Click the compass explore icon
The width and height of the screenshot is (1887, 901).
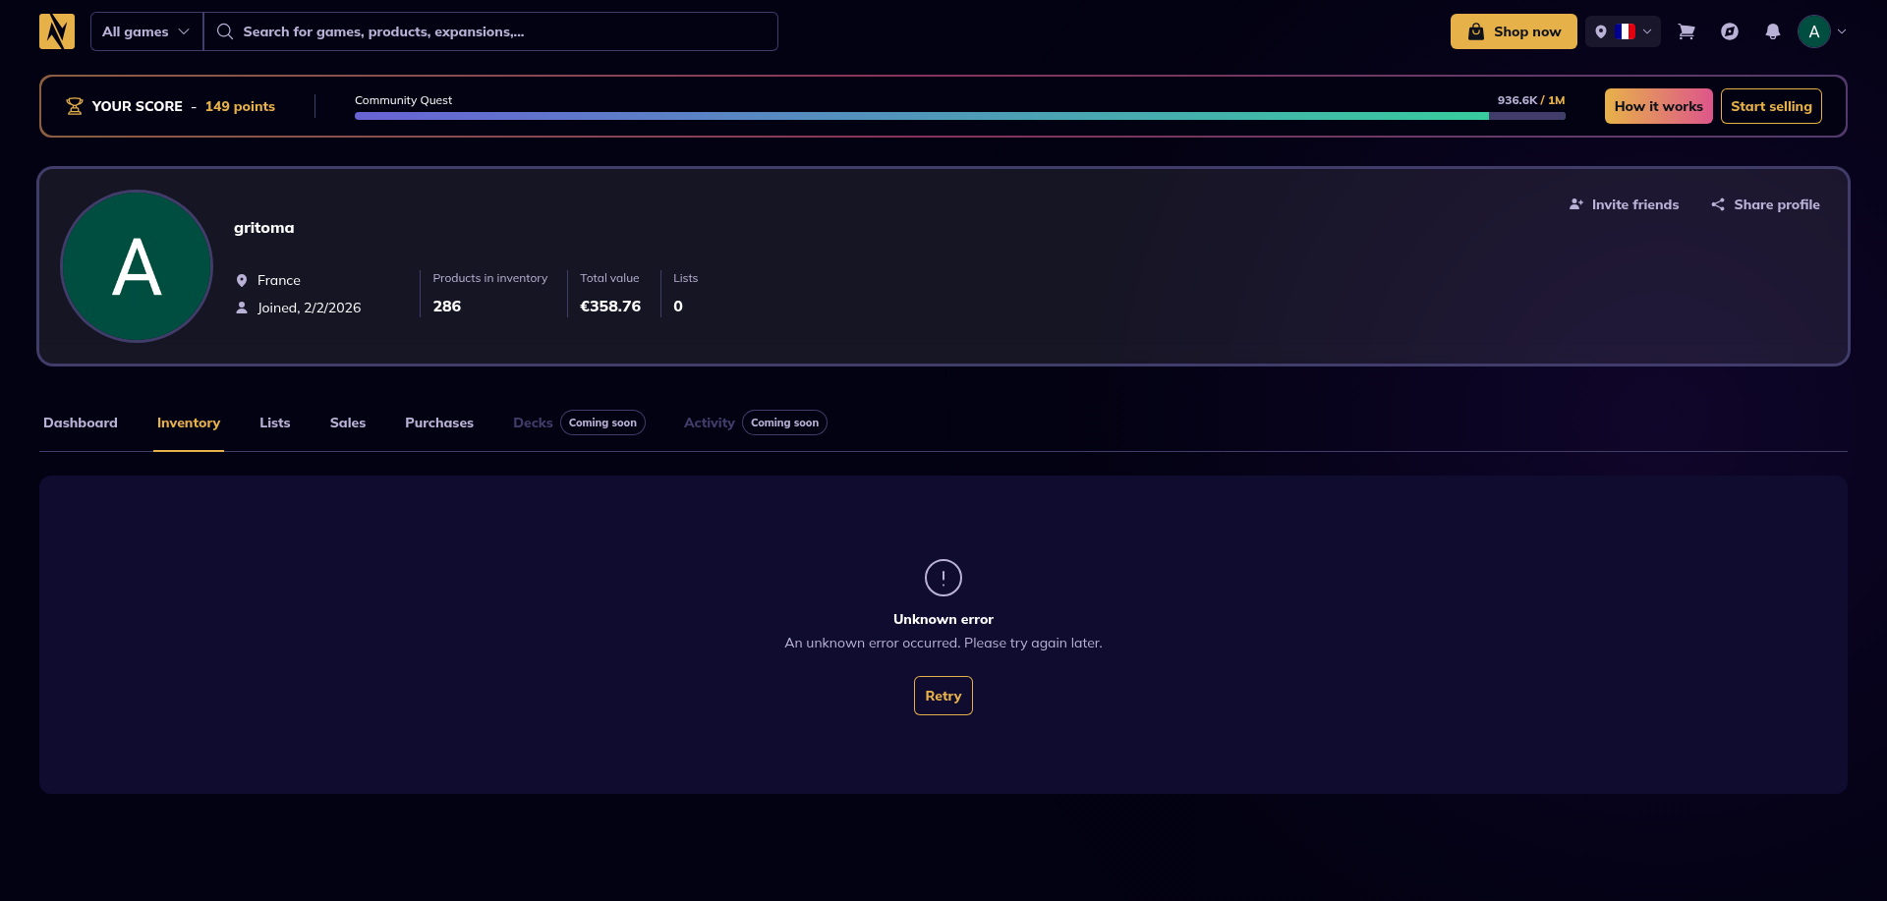[1730, 31]
